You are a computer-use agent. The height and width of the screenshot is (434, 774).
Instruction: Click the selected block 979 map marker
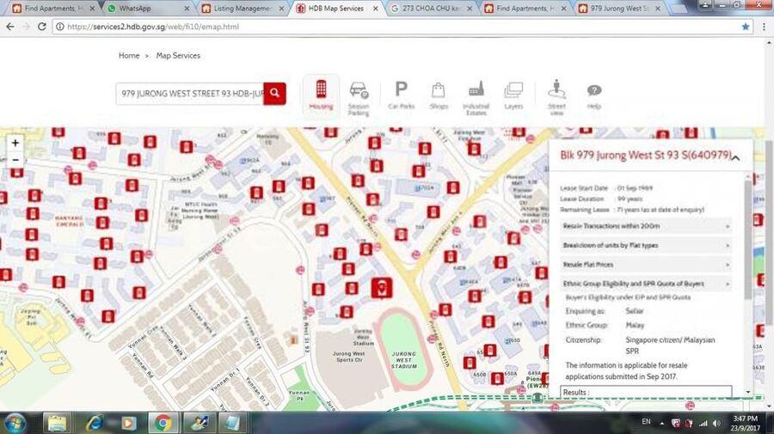(x=382, y=288)
